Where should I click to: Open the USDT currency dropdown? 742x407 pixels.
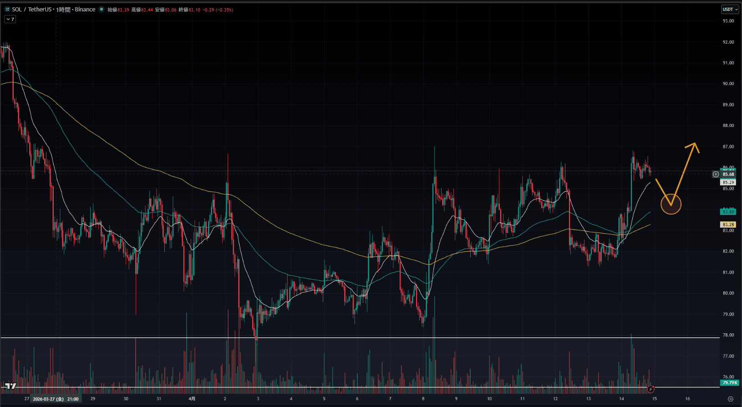click(730, 10)
